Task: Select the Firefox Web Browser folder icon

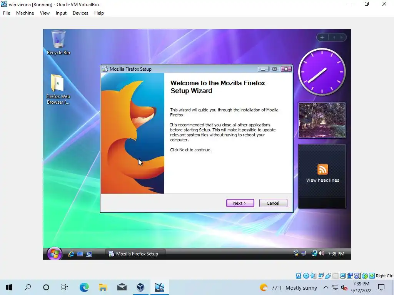Action: [x=58, y=89]
